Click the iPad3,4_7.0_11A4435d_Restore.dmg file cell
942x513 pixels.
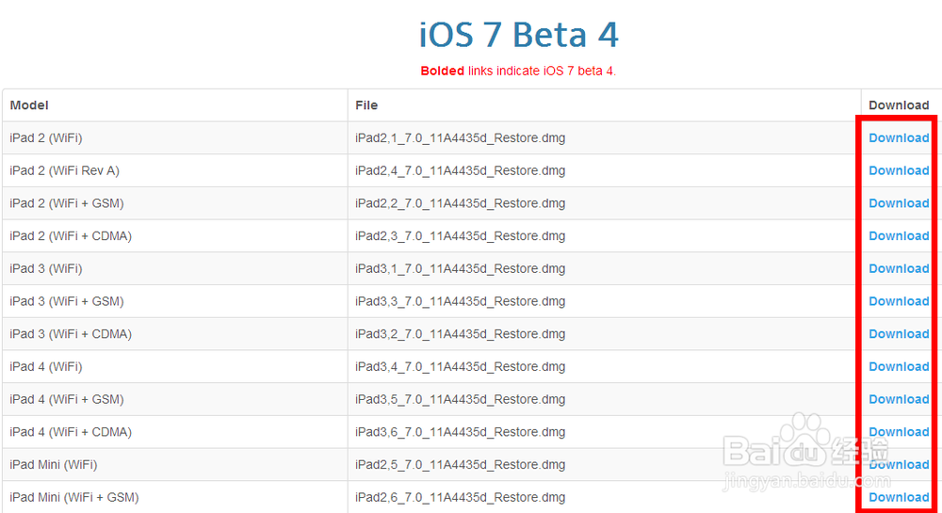coord(460,366)
